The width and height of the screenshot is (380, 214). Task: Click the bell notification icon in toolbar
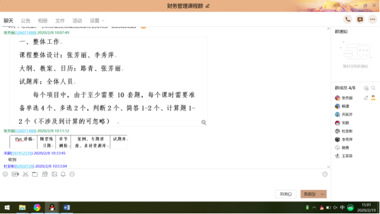pyautogui.click(x=63, y=174)
